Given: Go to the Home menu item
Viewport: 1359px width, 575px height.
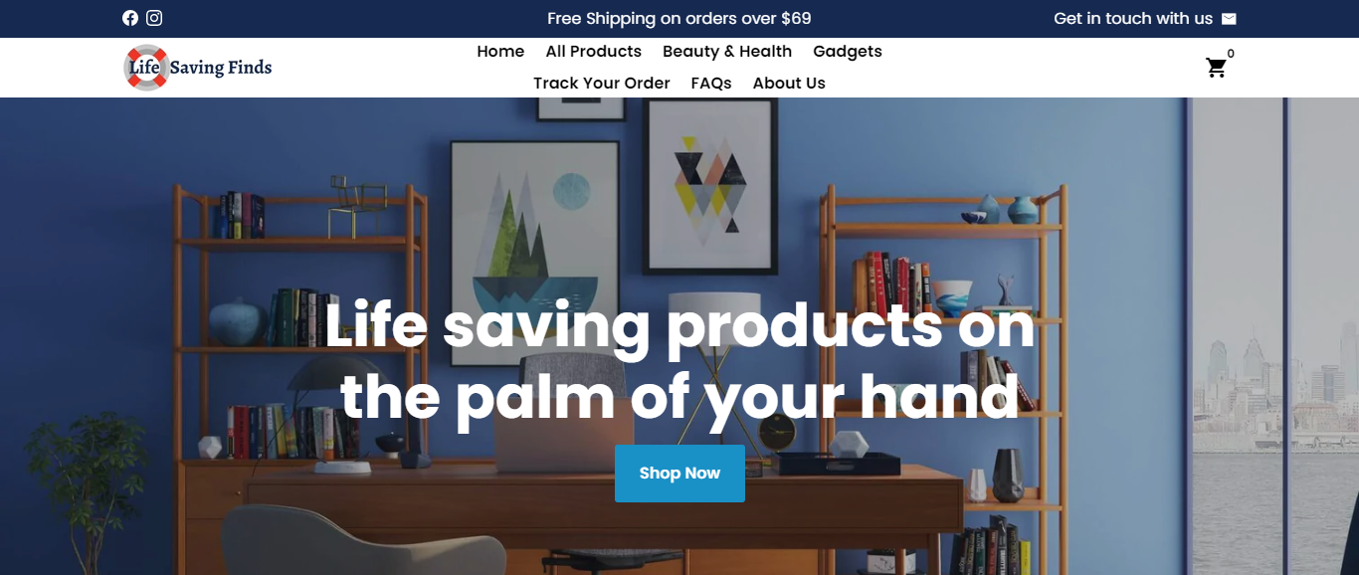Looking at the screenshot, I should coord(500,52).
